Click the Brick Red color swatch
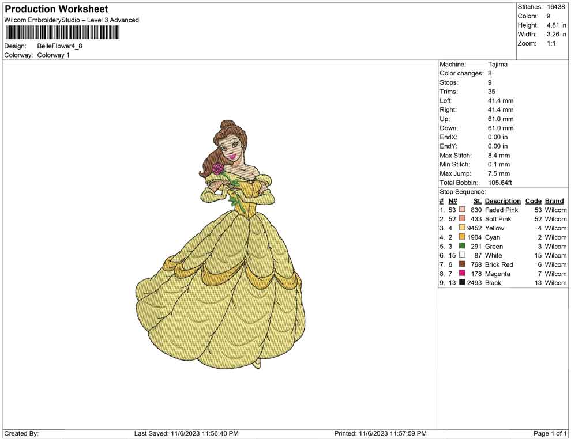Screen dimensions: 571x439 point(462,264)
